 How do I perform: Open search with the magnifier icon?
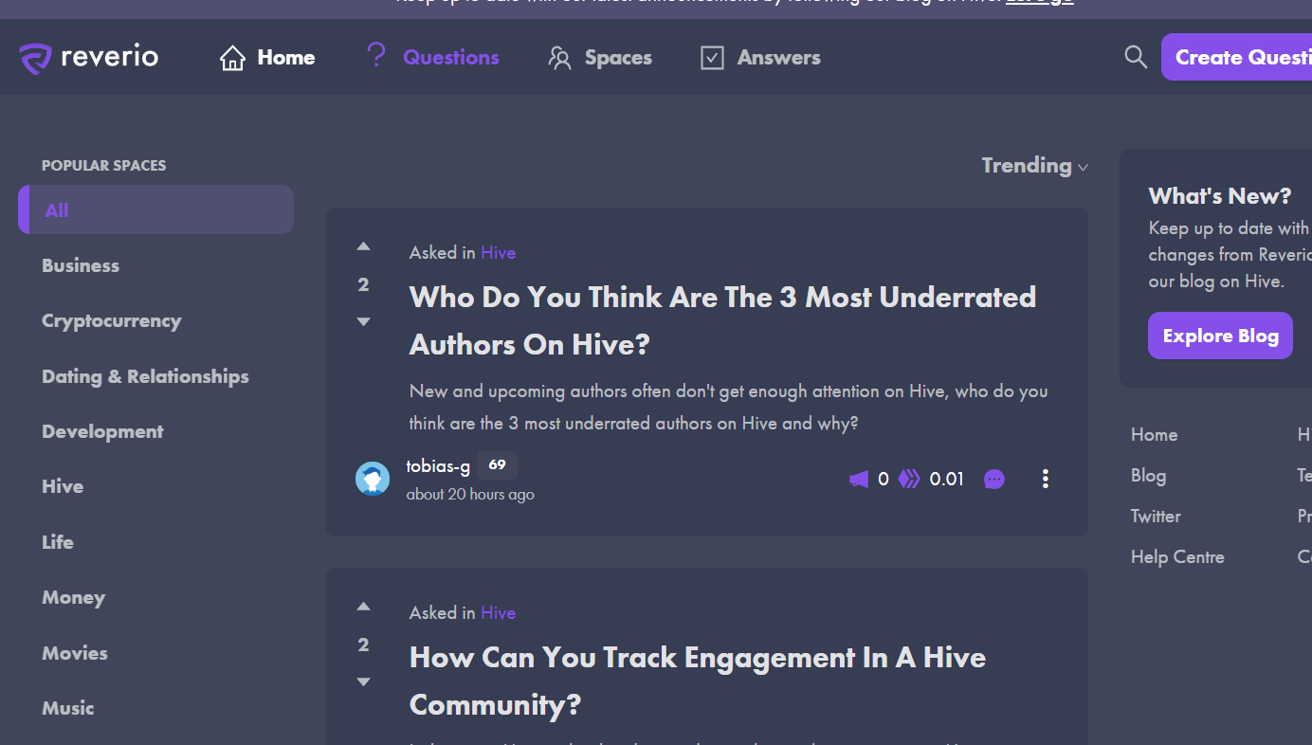click(x=1136, y=57)
